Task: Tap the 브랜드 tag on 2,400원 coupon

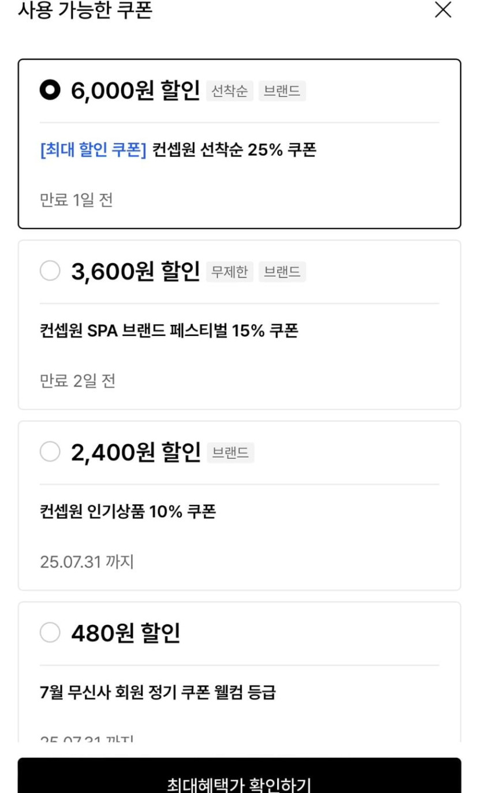Action: coord(230,452)
